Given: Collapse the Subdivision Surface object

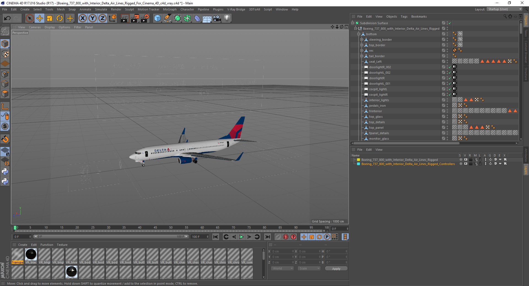Looking at the screenshot, I should (352, 23).
